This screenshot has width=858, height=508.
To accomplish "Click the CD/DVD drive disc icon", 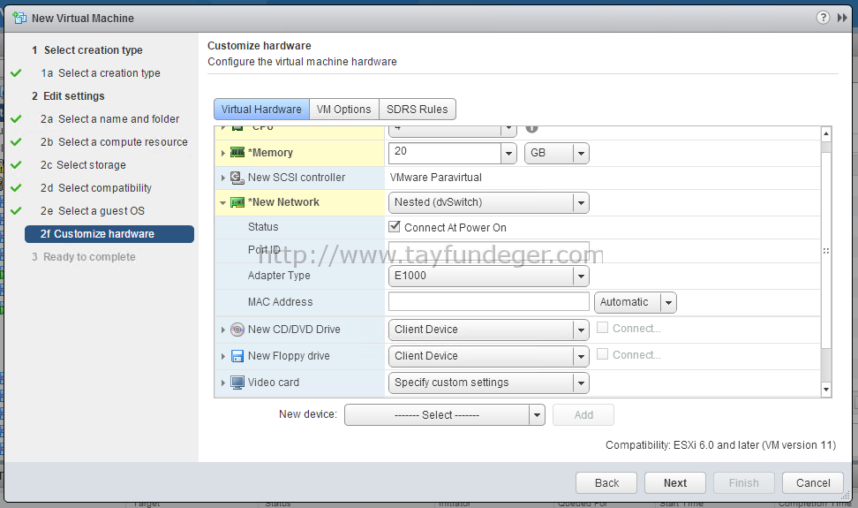I will [237, 330].
